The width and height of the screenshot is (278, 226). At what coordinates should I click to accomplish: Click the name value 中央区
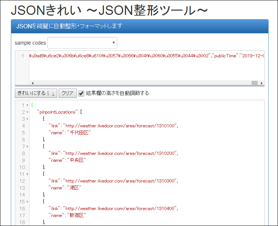[x=76, y=160]
